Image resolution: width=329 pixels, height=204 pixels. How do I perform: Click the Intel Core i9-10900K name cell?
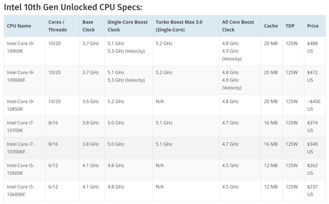21,47
